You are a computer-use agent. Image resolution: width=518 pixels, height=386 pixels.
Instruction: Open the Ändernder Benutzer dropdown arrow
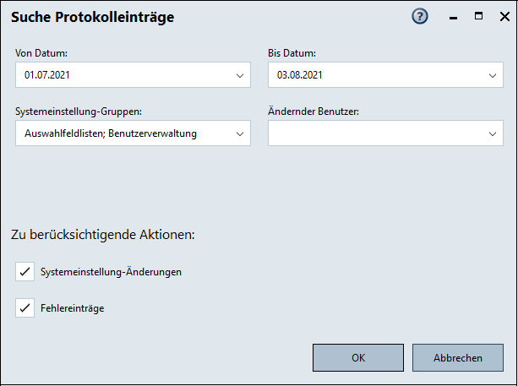pyautogui.click(x=493, y=133)
